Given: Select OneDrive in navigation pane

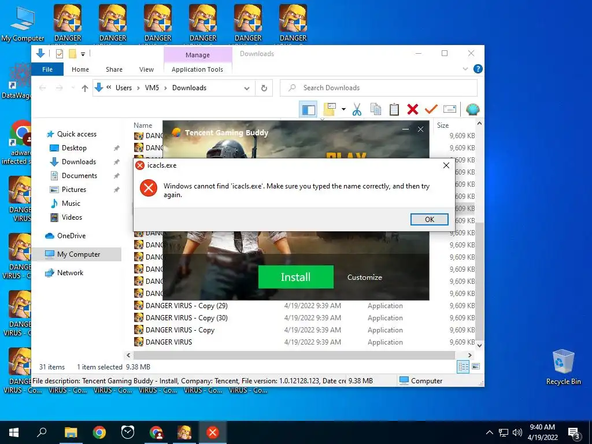Looking at the screenshot, I should pos(71,236).
